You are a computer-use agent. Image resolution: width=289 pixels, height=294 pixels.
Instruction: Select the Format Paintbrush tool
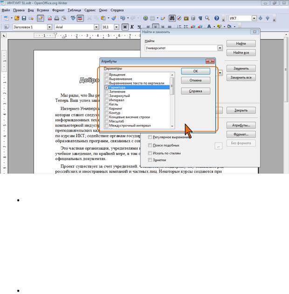coord(114,18)
